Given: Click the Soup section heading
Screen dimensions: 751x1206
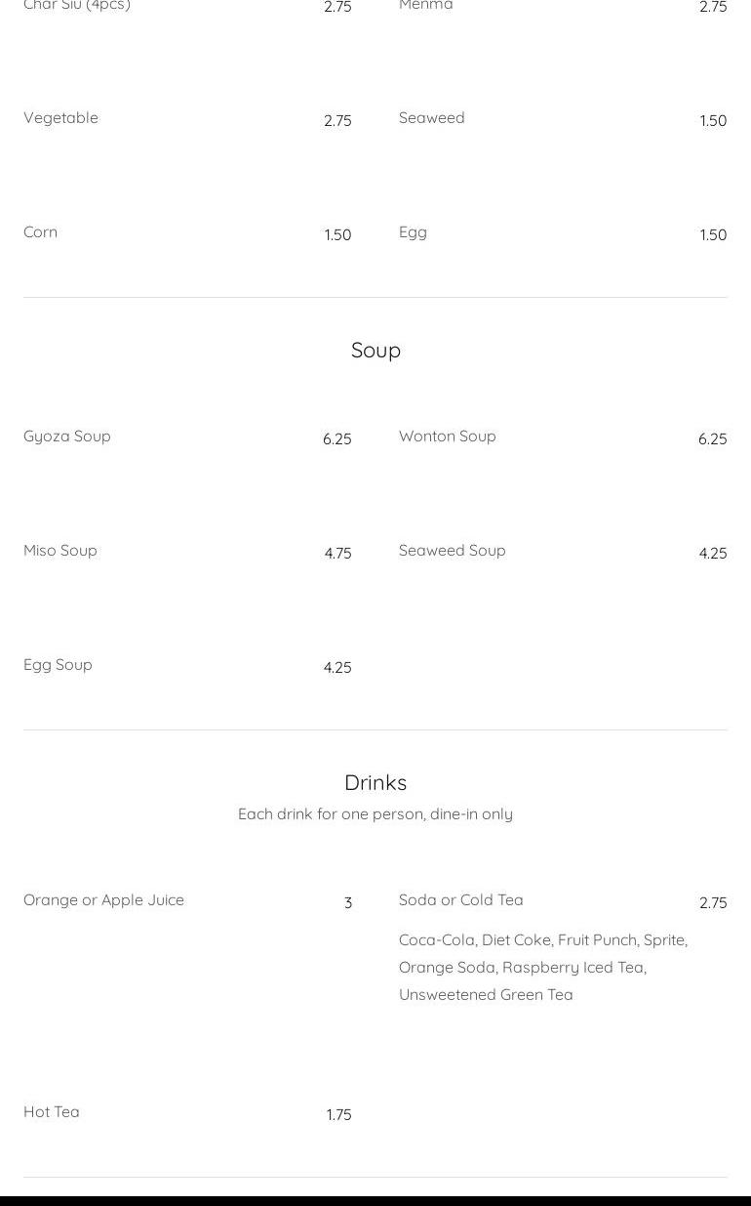Looking at the screenshot, I should coord(375,350).
